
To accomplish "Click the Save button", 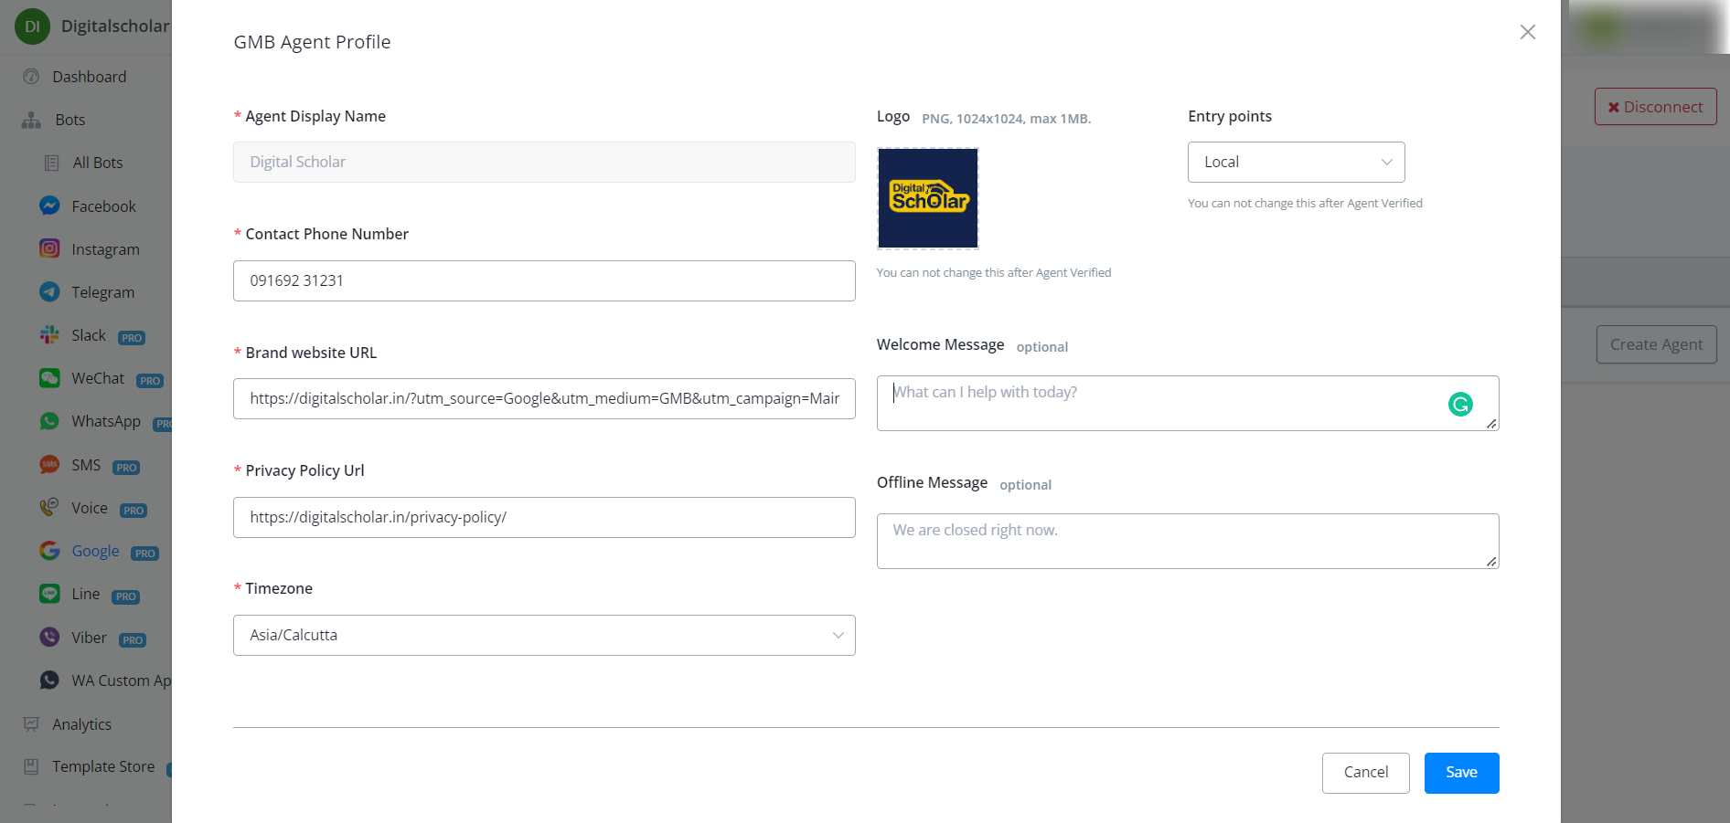I will pyautogui.click(x=1460, y=772).
